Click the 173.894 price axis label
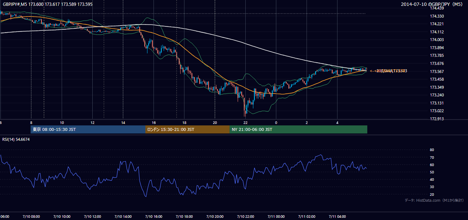The image size is (468, 220). pyautogui.click(x=437, y=48)
